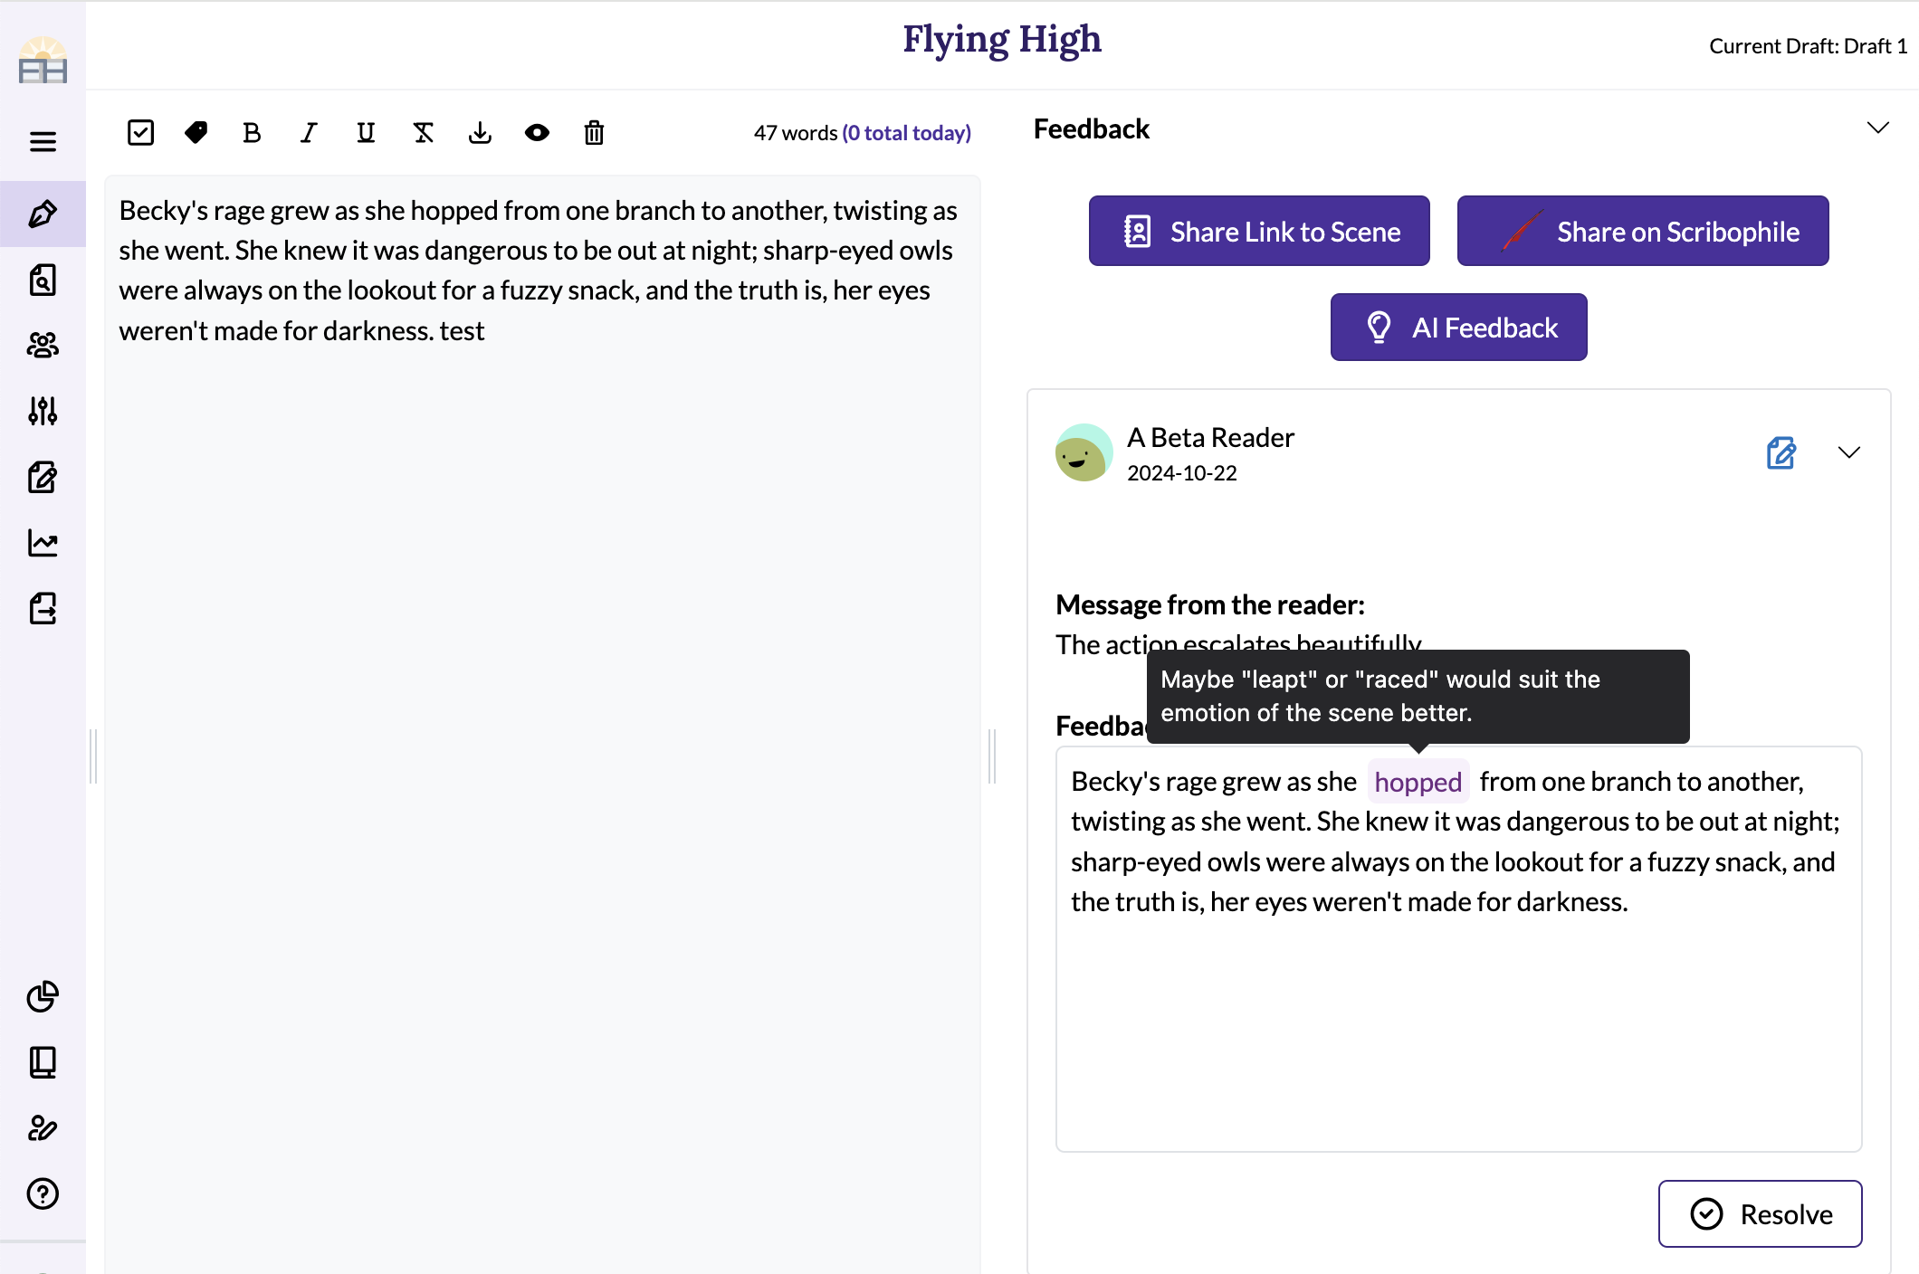Toggle the checkbox/task complete icon
The width and height of the screenshot is (1919, 1274).
tap(141, 132)
